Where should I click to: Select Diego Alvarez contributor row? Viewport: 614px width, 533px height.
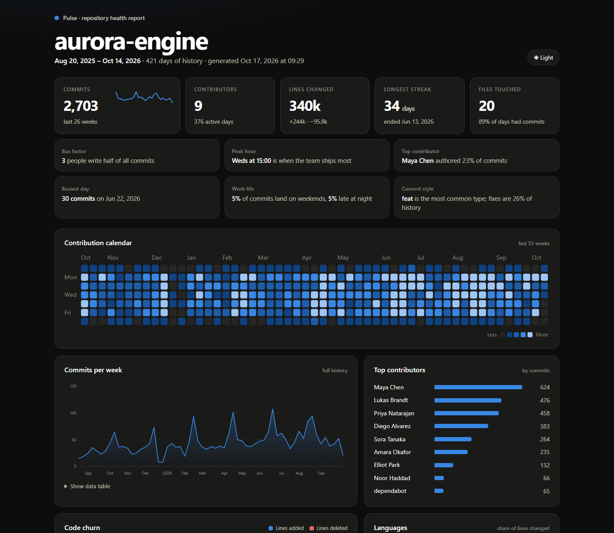[x=462, y=426]
